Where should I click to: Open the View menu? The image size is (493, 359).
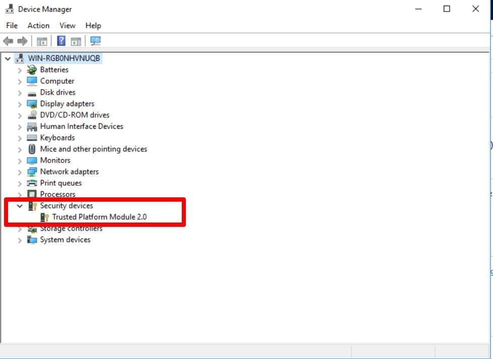[x=67, y=26]
